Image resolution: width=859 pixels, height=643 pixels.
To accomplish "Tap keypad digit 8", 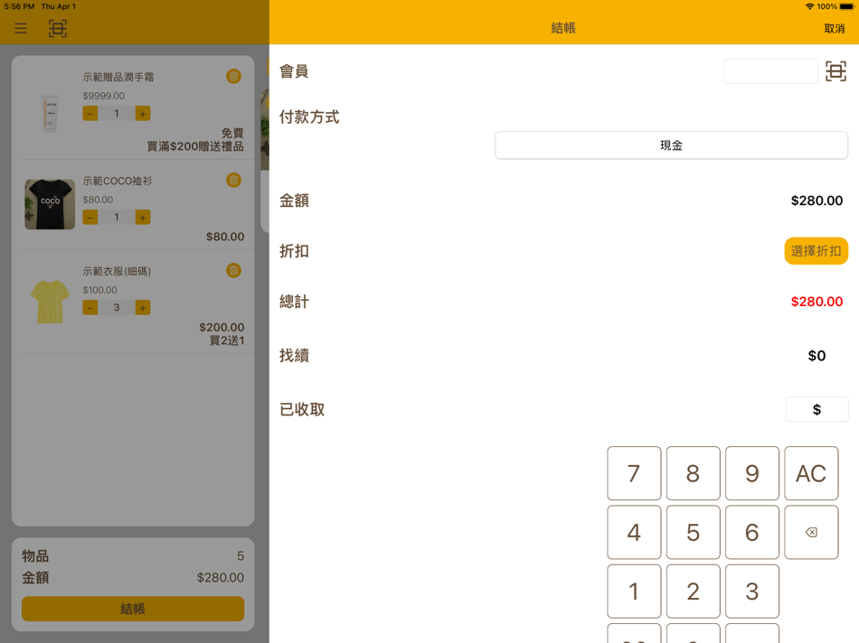I will (x=693, y=473).
